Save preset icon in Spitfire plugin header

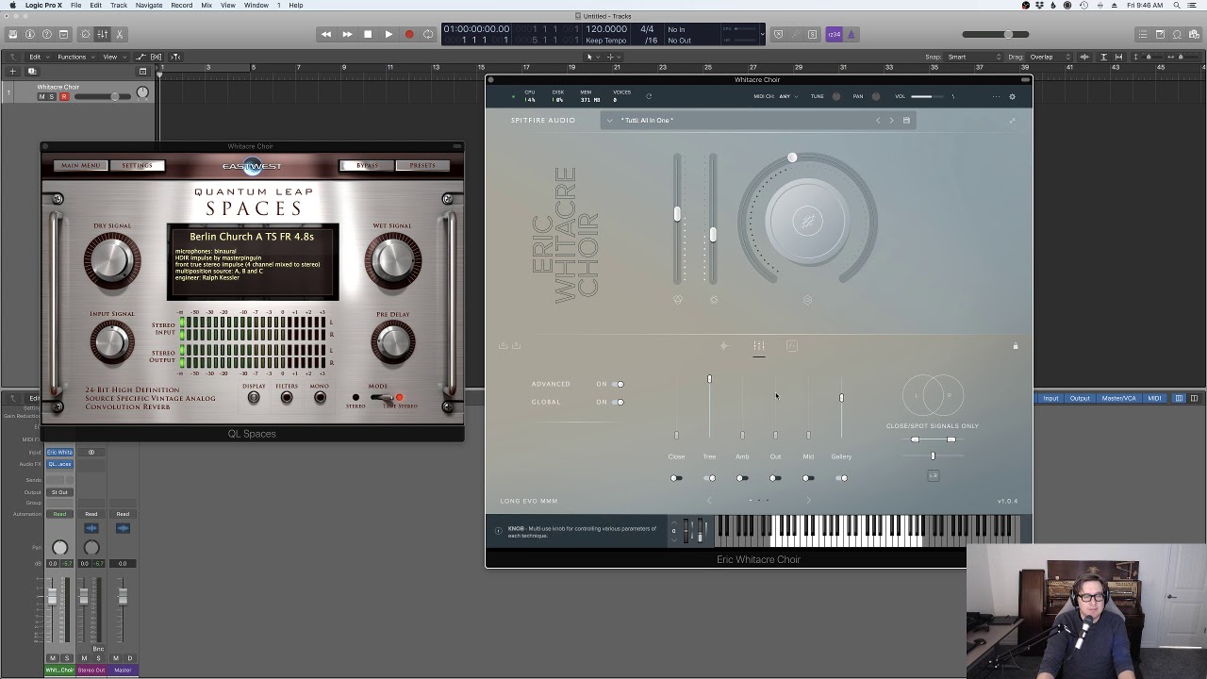click(x=906, y=121)
